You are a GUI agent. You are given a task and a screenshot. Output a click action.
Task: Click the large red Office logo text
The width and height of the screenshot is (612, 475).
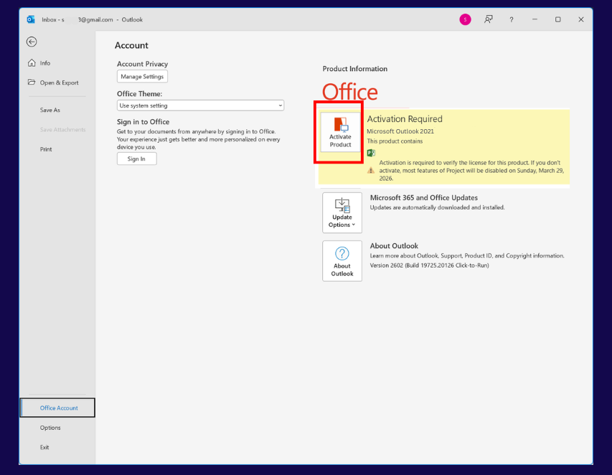(x=349, y=92)
